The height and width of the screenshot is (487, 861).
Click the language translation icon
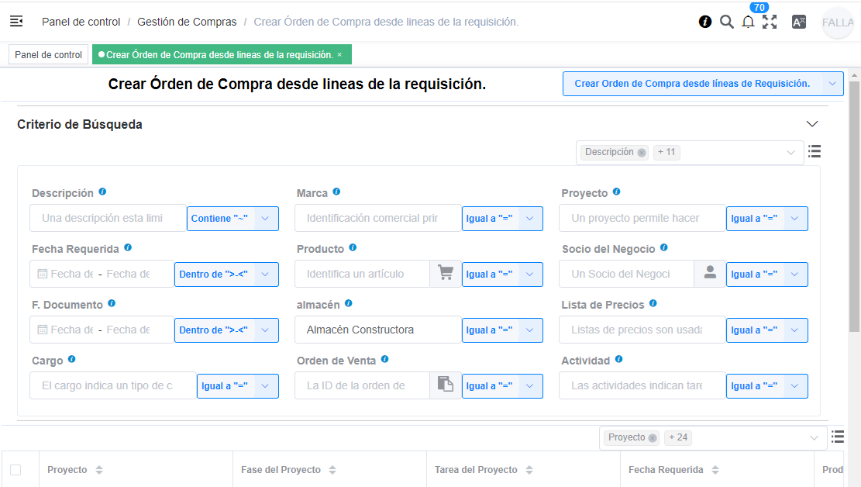[799, 22]
